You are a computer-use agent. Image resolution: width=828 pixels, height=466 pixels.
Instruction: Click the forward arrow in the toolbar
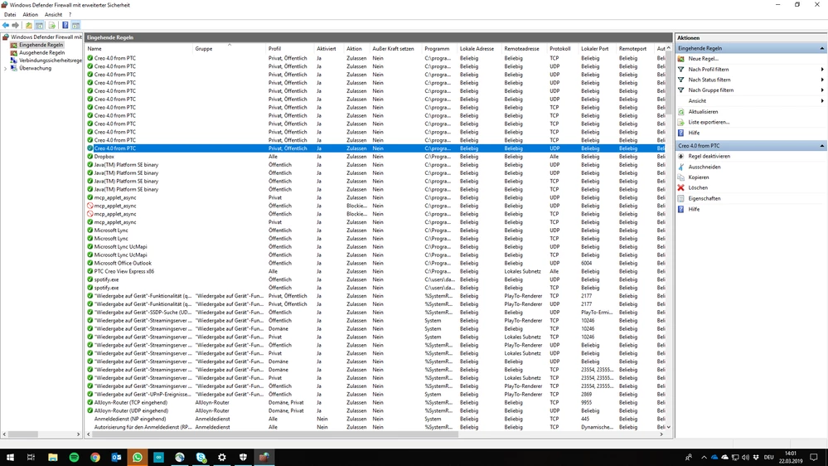pos(15,26)
